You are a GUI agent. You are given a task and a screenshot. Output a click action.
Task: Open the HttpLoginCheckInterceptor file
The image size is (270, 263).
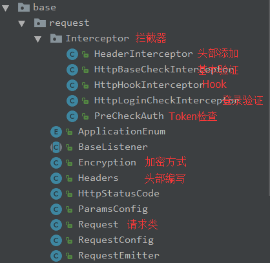[167, 101]
